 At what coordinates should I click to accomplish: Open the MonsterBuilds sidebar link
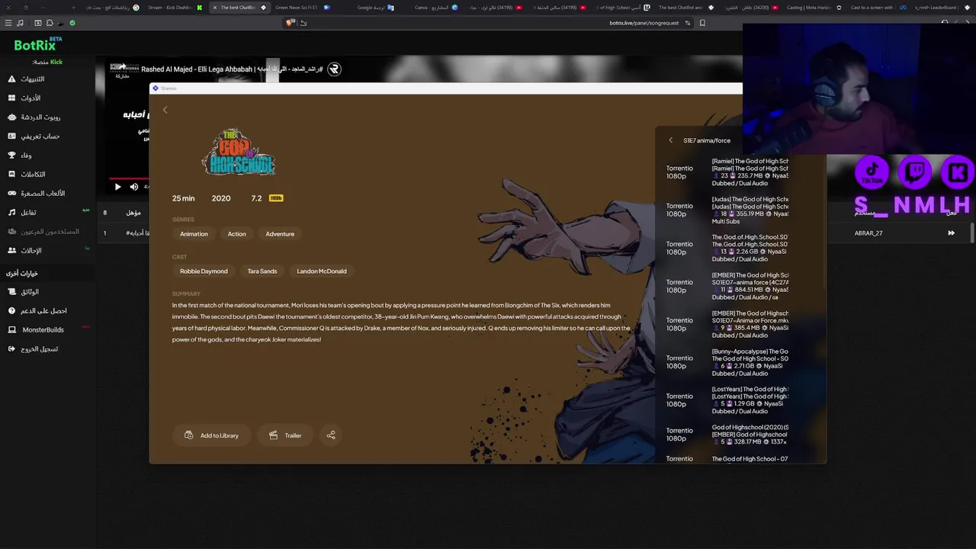click(37, 330)
